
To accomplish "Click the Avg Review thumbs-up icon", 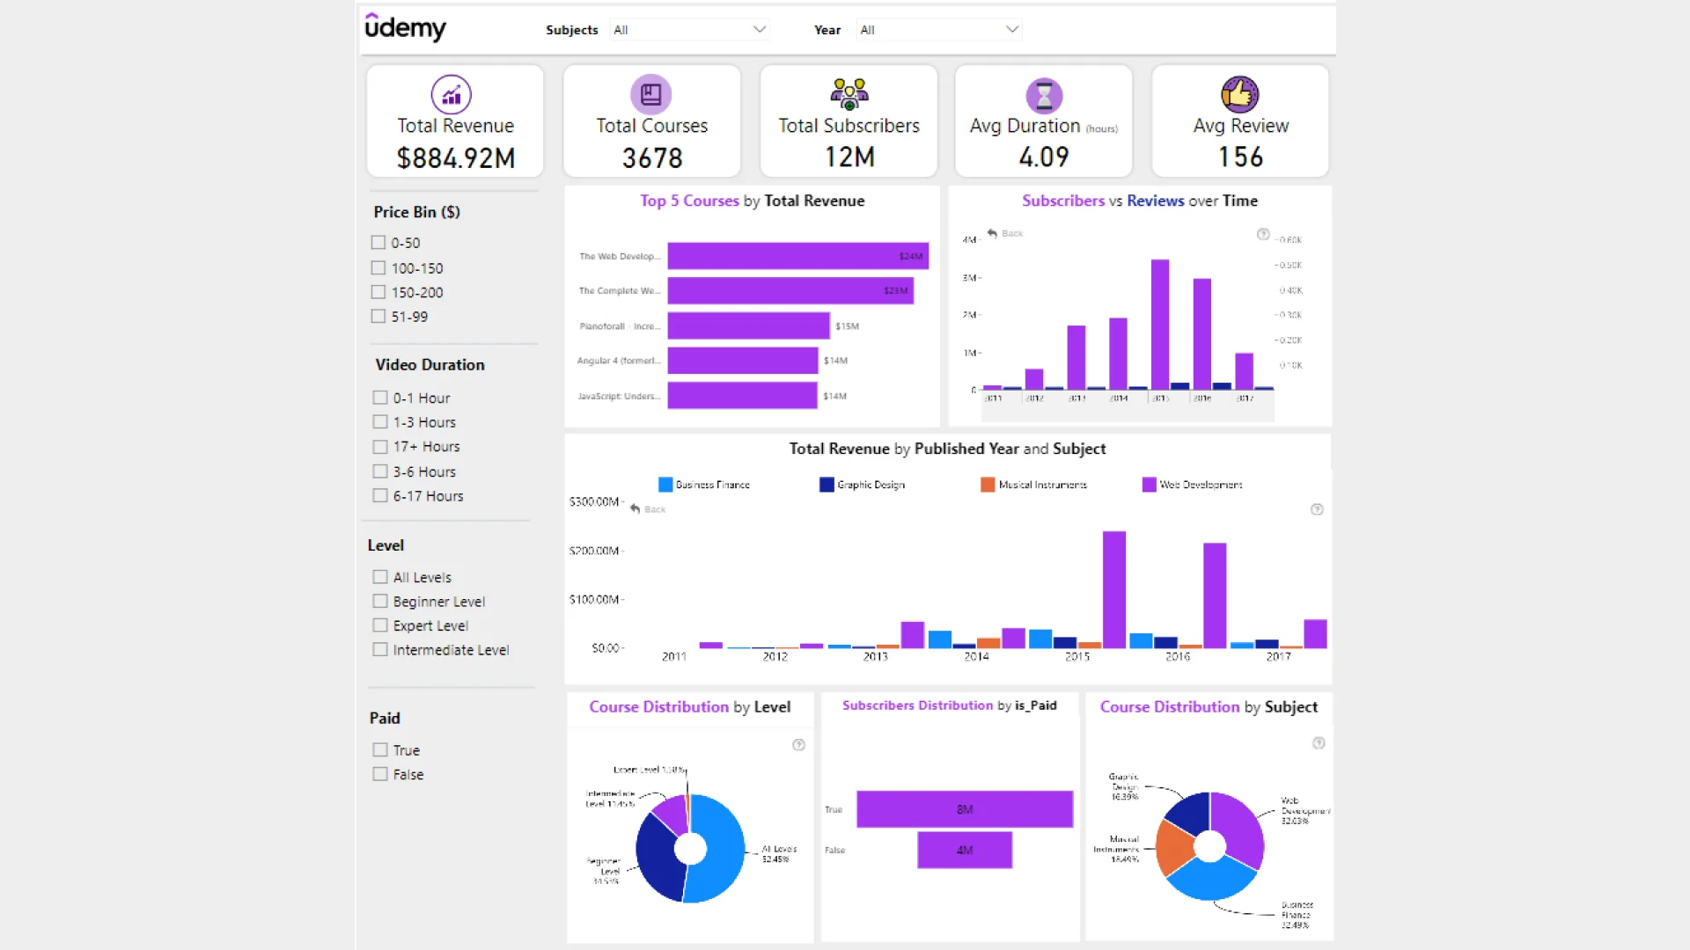I will 1239,94.
